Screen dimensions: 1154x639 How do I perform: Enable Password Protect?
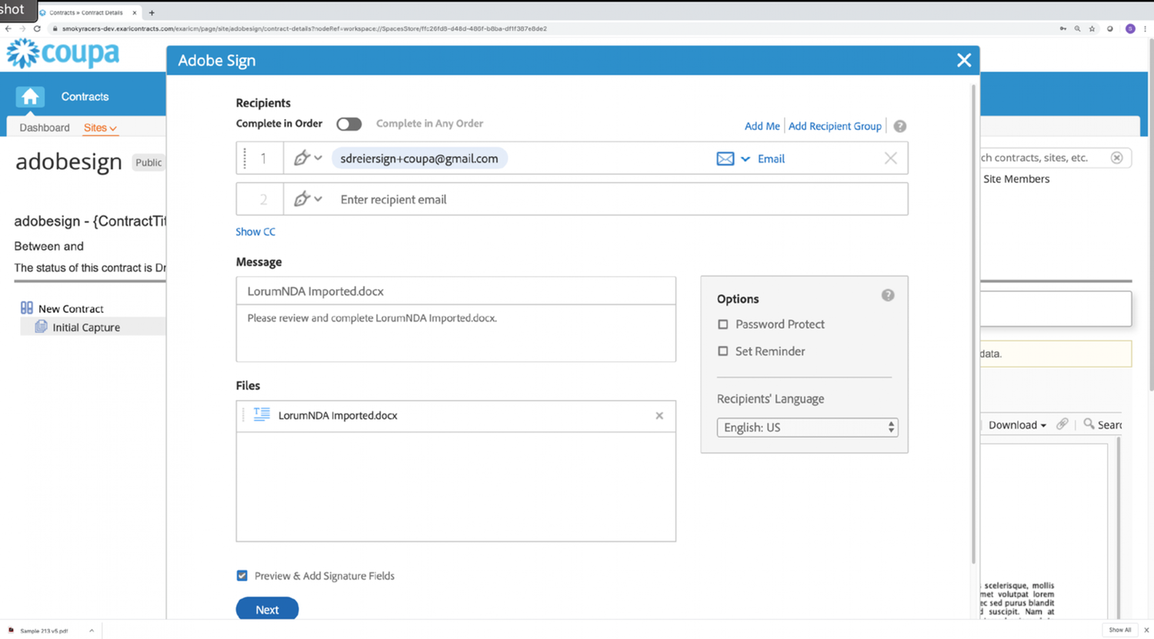coord(722,324)
